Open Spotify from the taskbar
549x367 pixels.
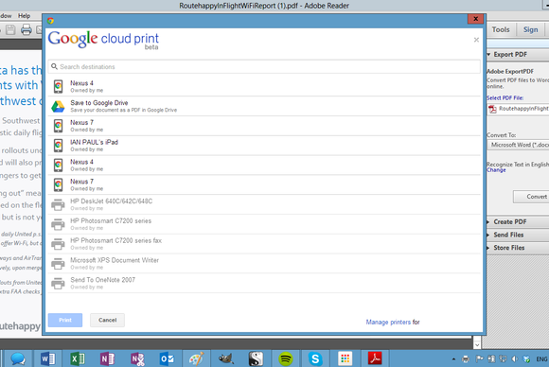click(286, 358)
